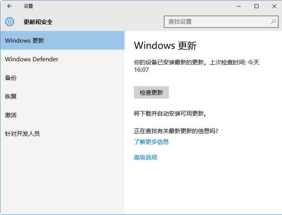This screenshot has width=282, height=215.
Task: Click the 设置 window title text
Action: (28, 6)
